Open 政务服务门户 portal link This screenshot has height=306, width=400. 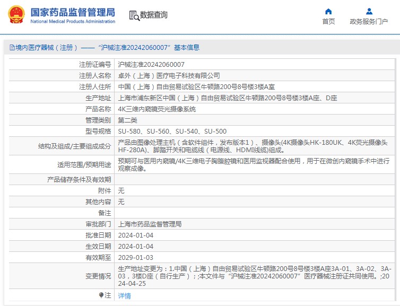[369, 21]
